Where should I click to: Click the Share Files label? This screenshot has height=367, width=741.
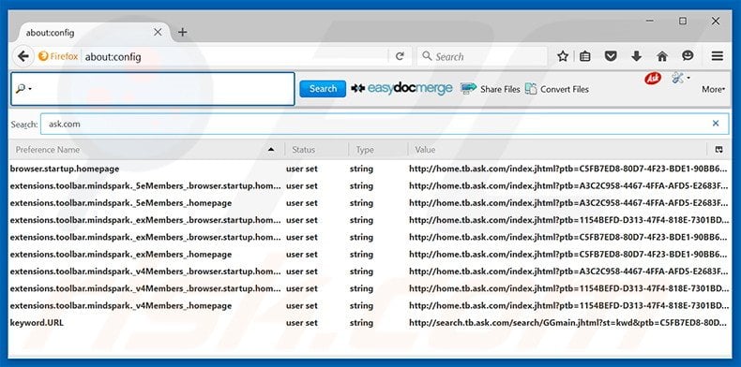pos(500,89)
